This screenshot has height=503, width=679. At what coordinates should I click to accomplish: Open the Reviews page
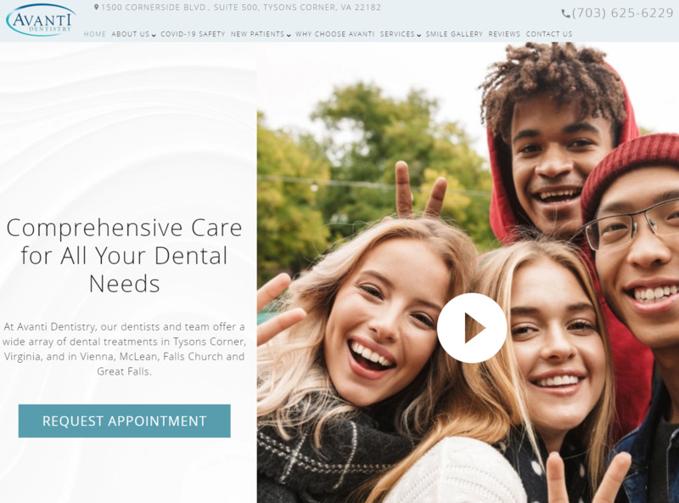(504, 34)
